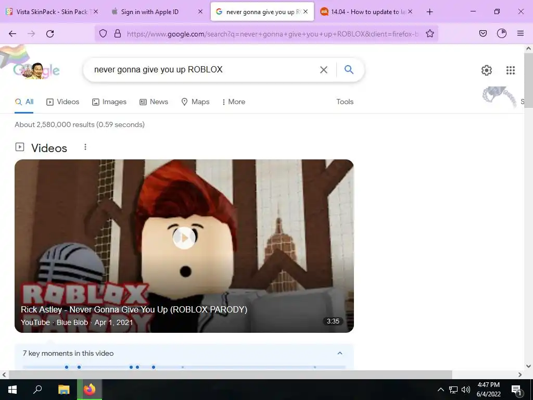Click the Google search text field
The height and width of the screenshot is (400, 533).
pos(204,70)
